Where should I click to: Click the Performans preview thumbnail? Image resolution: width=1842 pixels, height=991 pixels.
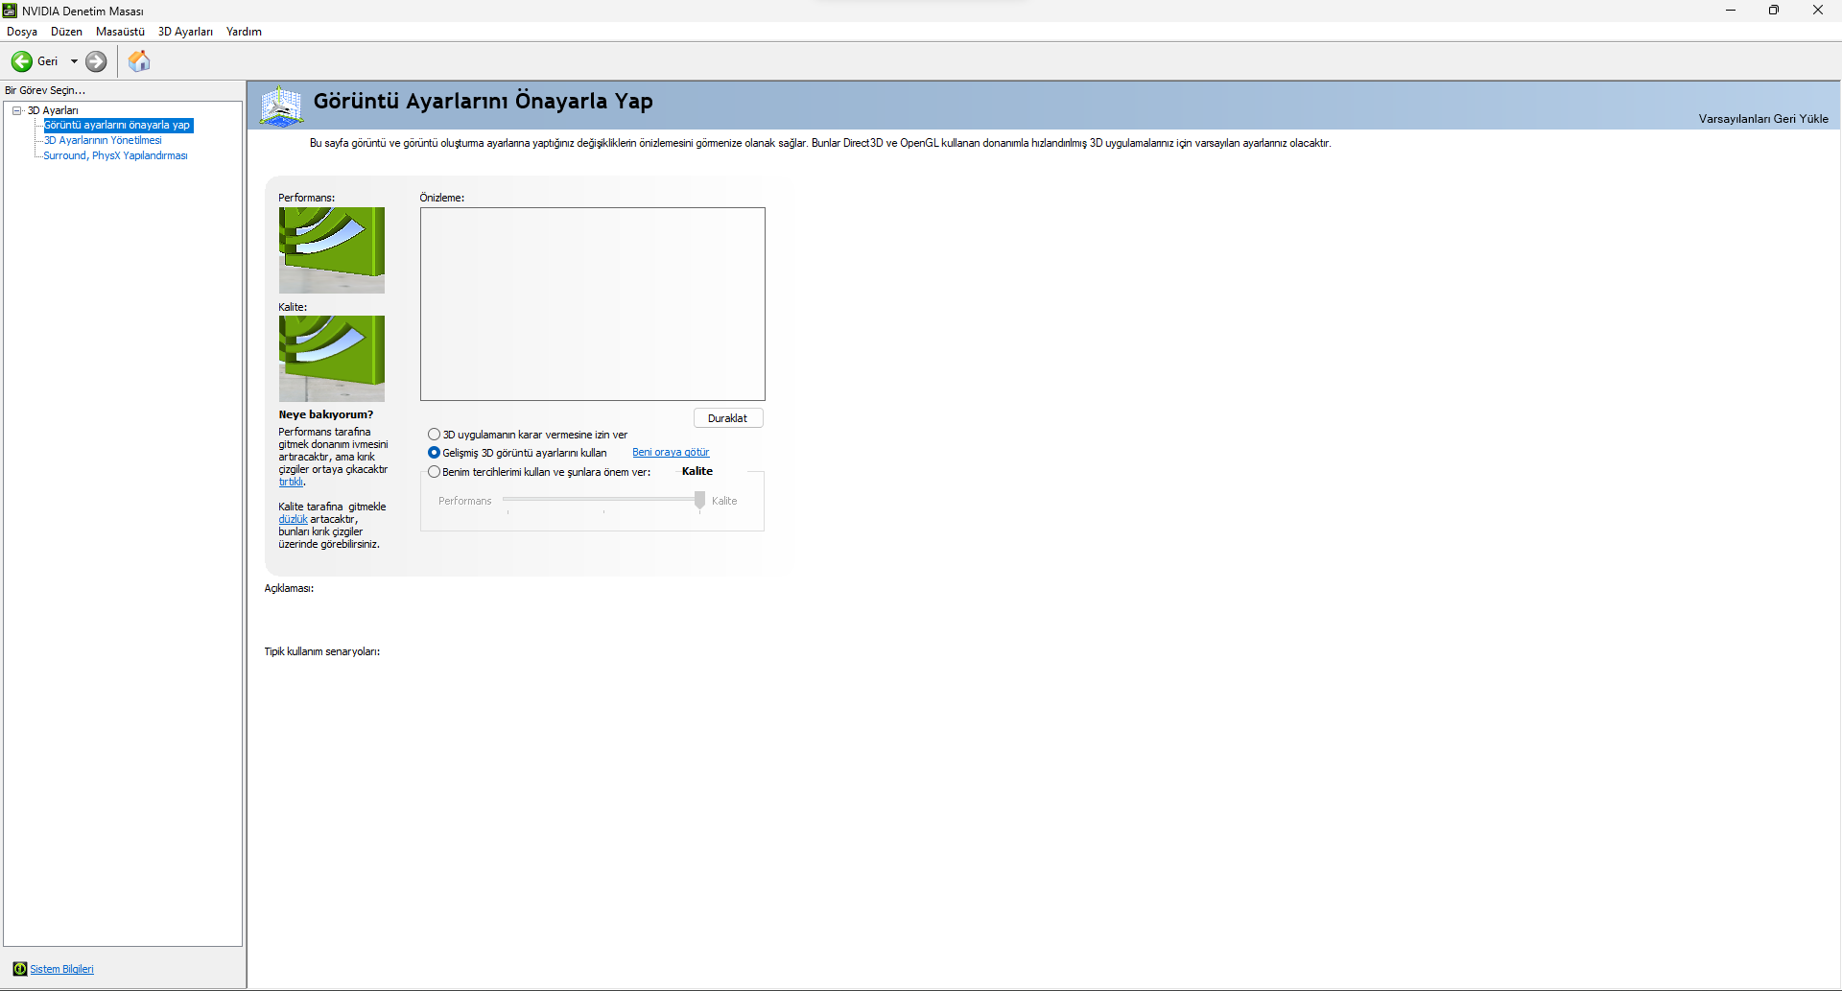click(332, 250)
